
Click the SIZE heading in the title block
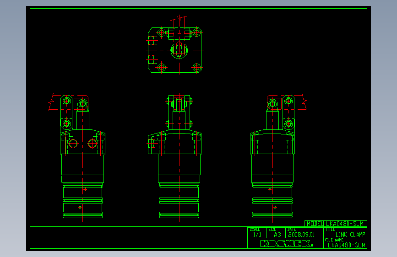pyautogui.click(x=272, y=230)
